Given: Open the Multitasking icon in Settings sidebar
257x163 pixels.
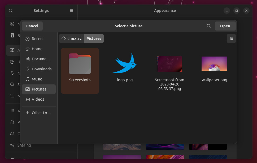Looking at the screenshot, I should tap(12, 96).
